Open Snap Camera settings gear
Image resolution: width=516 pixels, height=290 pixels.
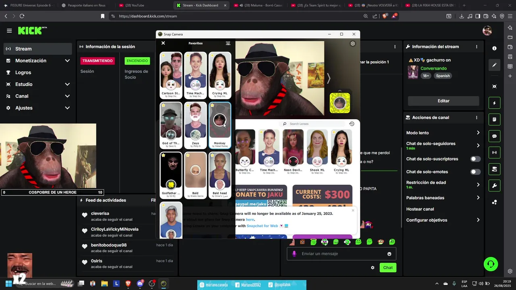[x=353, y=43]
